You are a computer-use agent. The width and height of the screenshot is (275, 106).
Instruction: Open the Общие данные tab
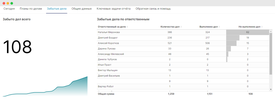82,9
